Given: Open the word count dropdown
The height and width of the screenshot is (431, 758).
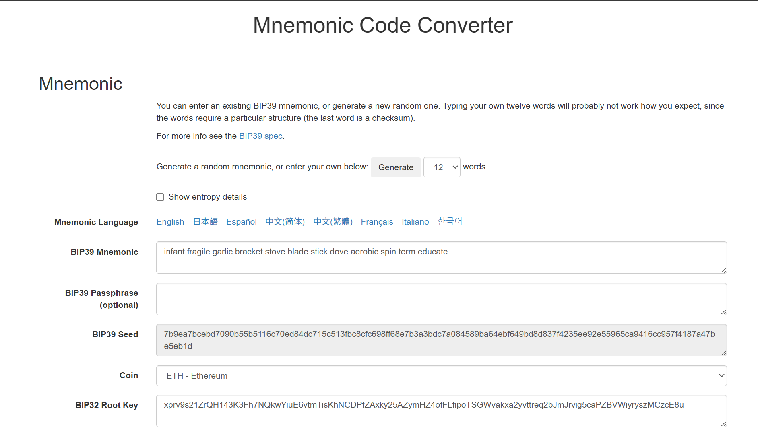Looking at the screenshot, I should [442, 167].
